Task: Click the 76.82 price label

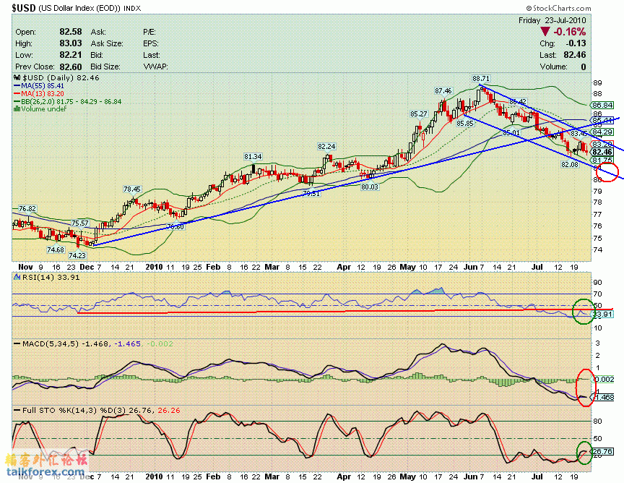Action: pos(27,209)
